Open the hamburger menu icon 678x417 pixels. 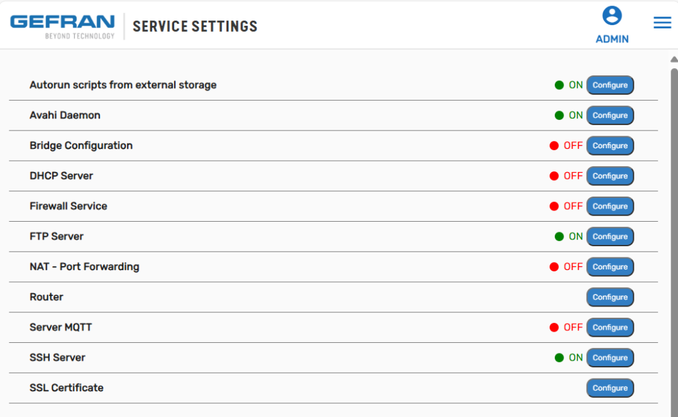point(662,23)
